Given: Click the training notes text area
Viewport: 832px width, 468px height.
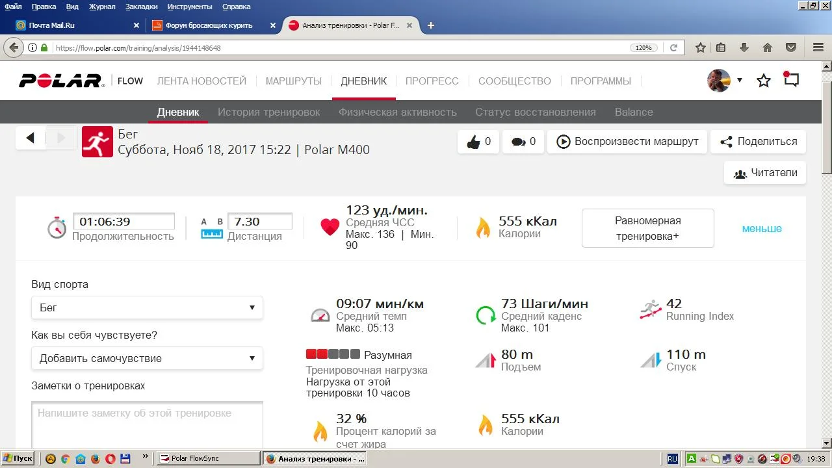Looking at the screenshot, I should [x=147, y=425].
